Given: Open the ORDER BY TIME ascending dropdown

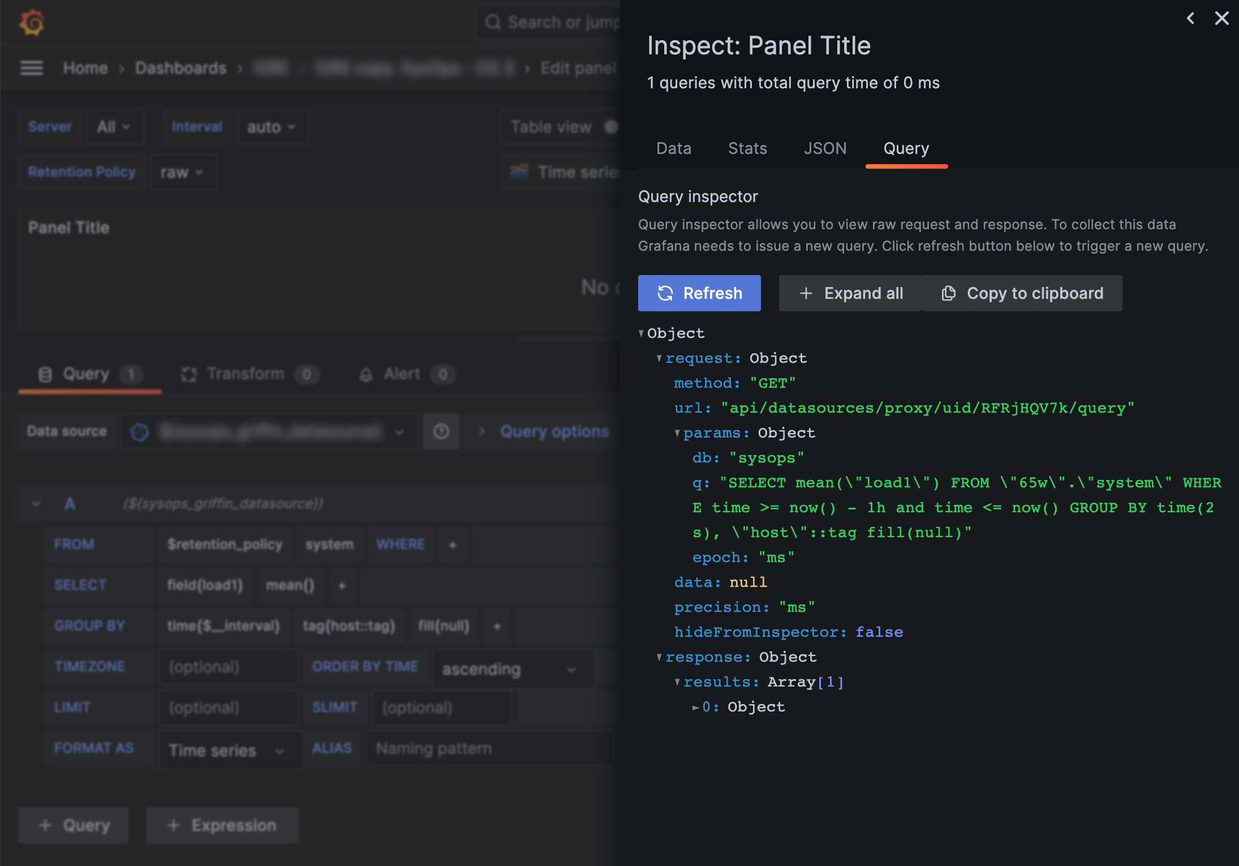Looking at the screenshot, I should point(512,668).
